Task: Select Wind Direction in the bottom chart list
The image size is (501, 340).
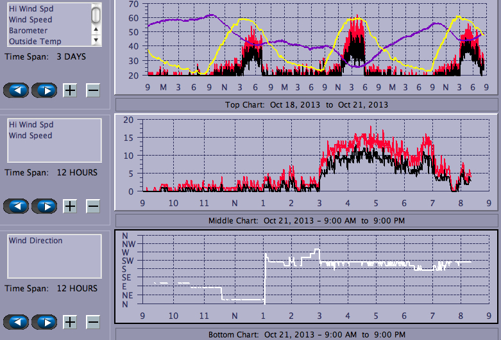Action: tap(35, 241)
